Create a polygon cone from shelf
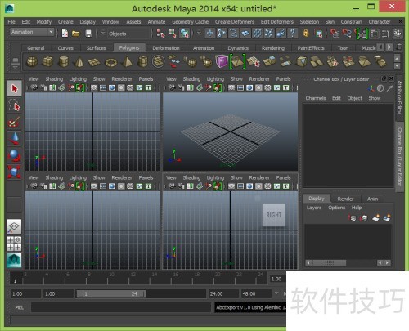 tap(79, 62)
